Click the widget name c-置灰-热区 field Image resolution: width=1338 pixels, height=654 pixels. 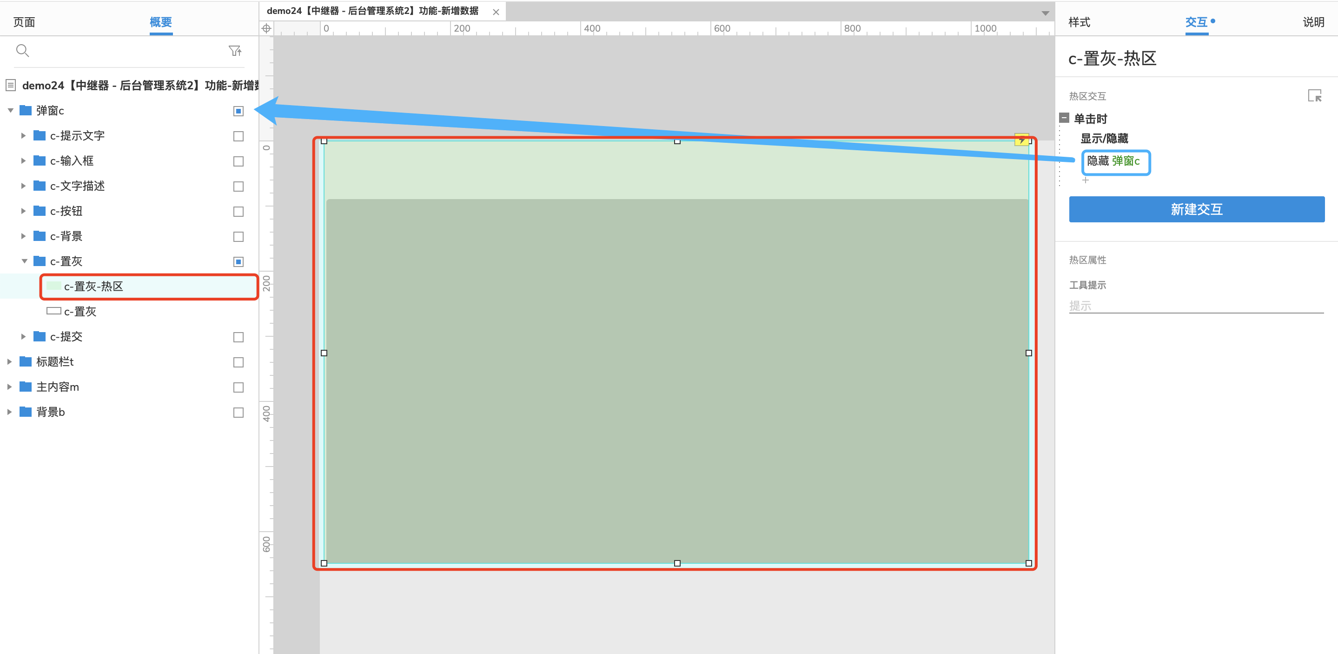pos(1112,58)
